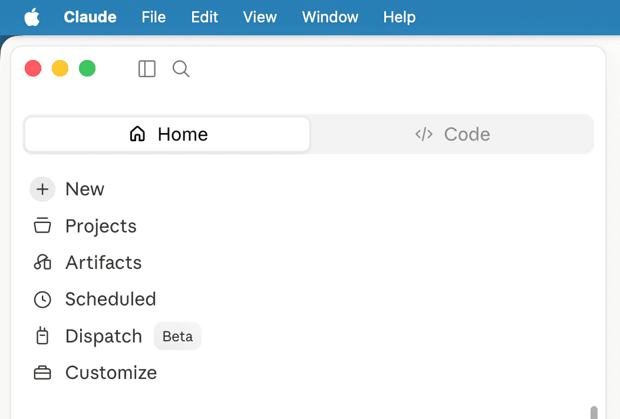The image size is (620, 419).
Task: Click the Customize briefcase icon
Action: pos(42,373)
